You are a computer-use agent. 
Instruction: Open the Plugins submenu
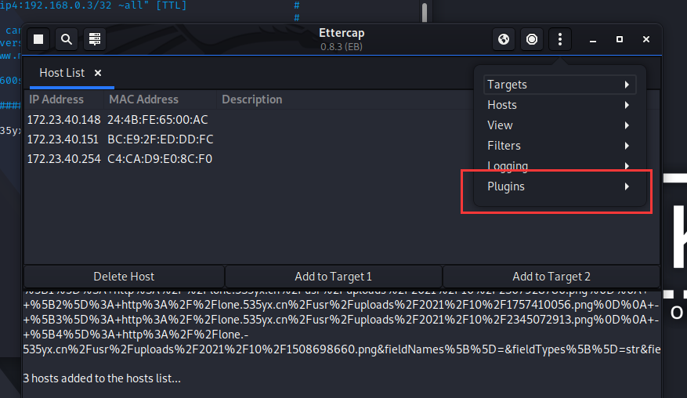point(559,186)
